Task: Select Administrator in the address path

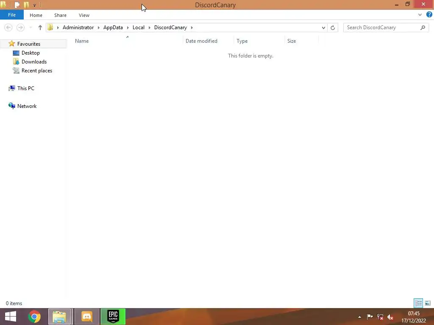Action: pos(78,28)
